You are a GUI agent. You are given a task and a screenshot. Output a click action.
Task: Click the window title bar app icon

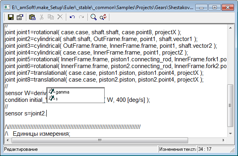tap(7, 7)
